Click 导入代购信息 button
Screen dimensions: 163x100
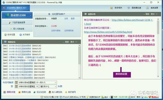(x=17, y=29)
